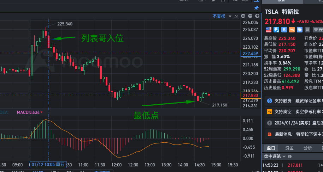This screenshot has width=323, height=172.
Task: Open the MACD:0.634 indicator dropdown arrow
Action: click(41, 112)
